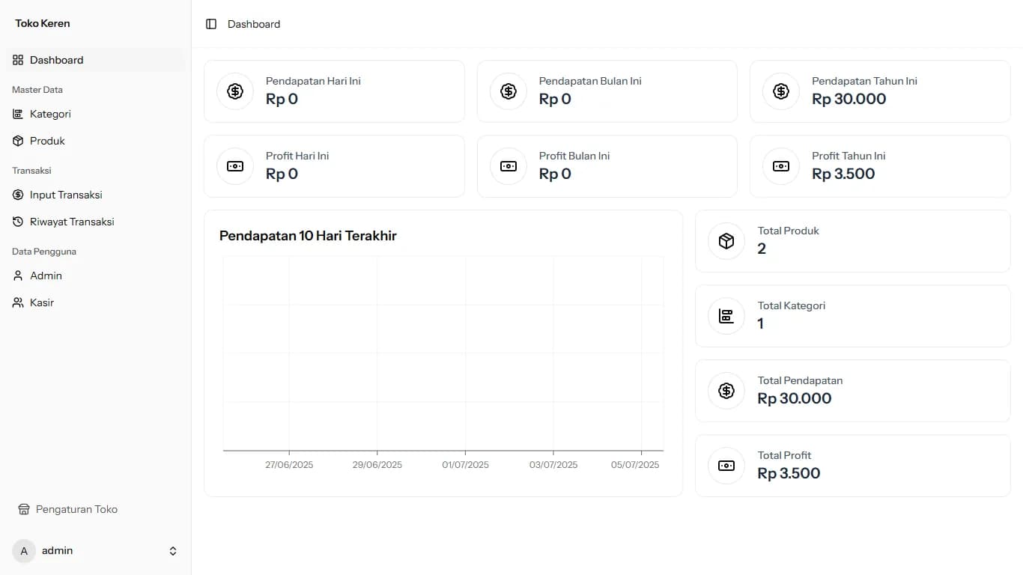The width and height of the screenshot is (1023, 575).
Task: Click the admin avatar circle
Action: pyautogui.click(x=24, y=551)
